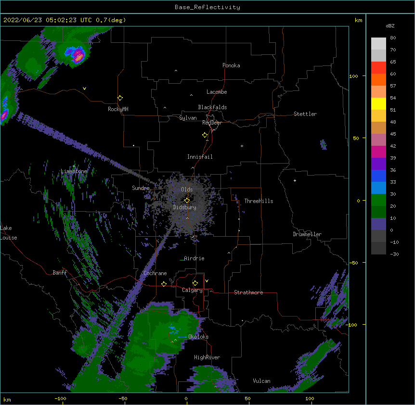Viewport: 415px width, 405px height.
Task: Click the yellow 54 dBZ legend swatch
Action: point(378,103)
